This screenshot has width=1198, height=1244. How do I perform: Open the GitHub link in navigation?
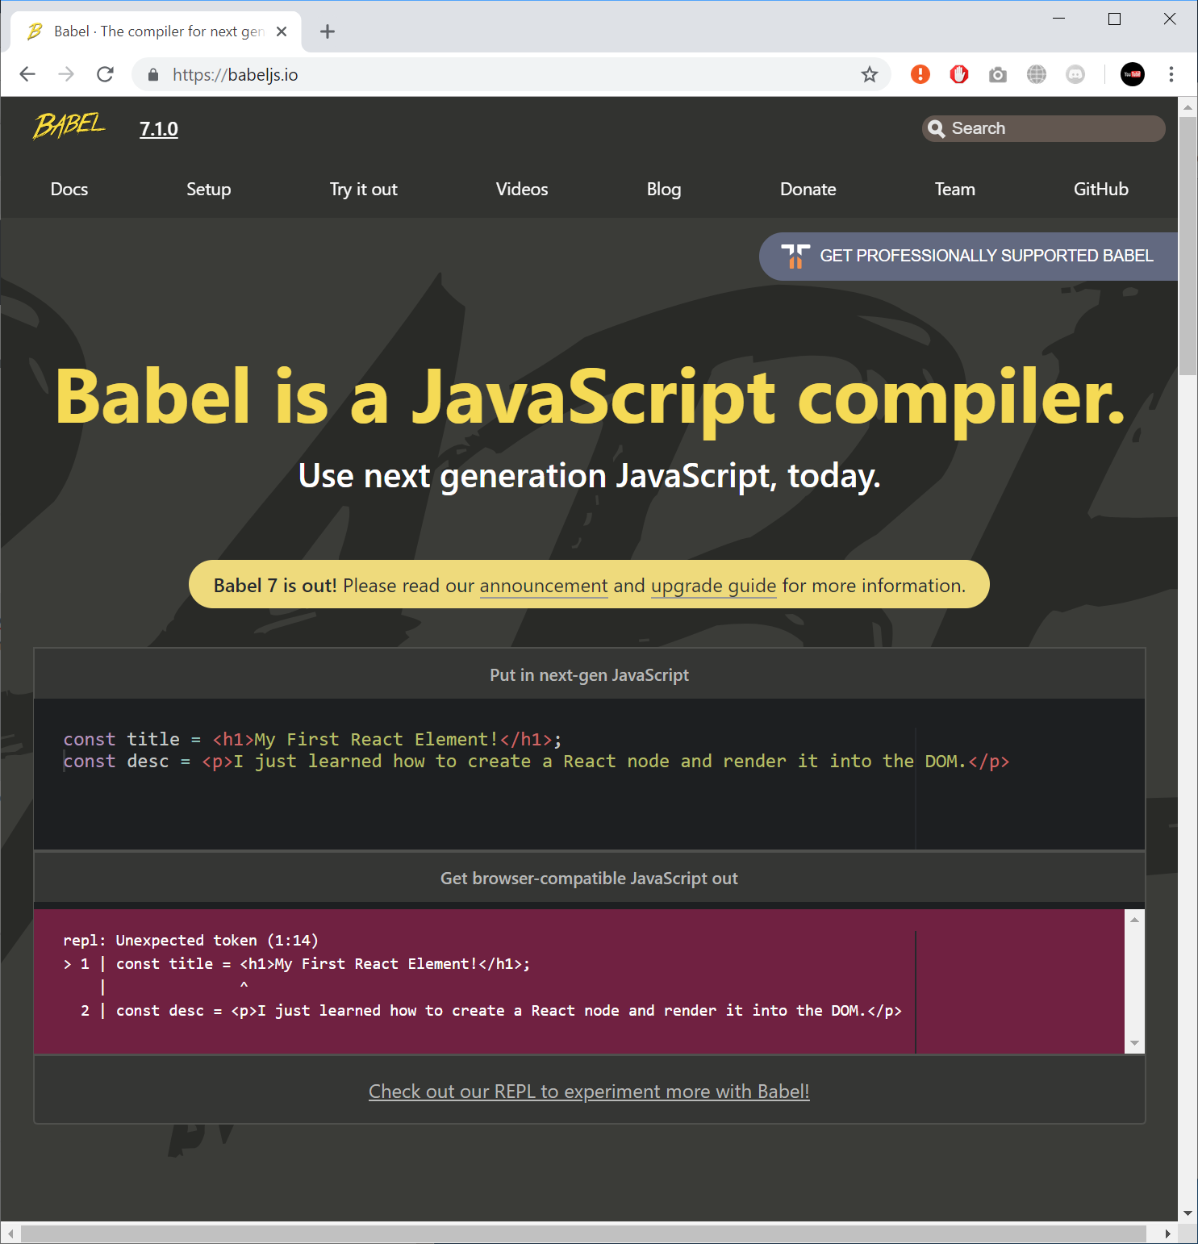(1100, 189)
